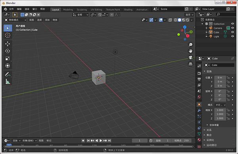Switch to Rendered viewport shading
Viewport: 238px width, 154px height.
coord(188,20)
